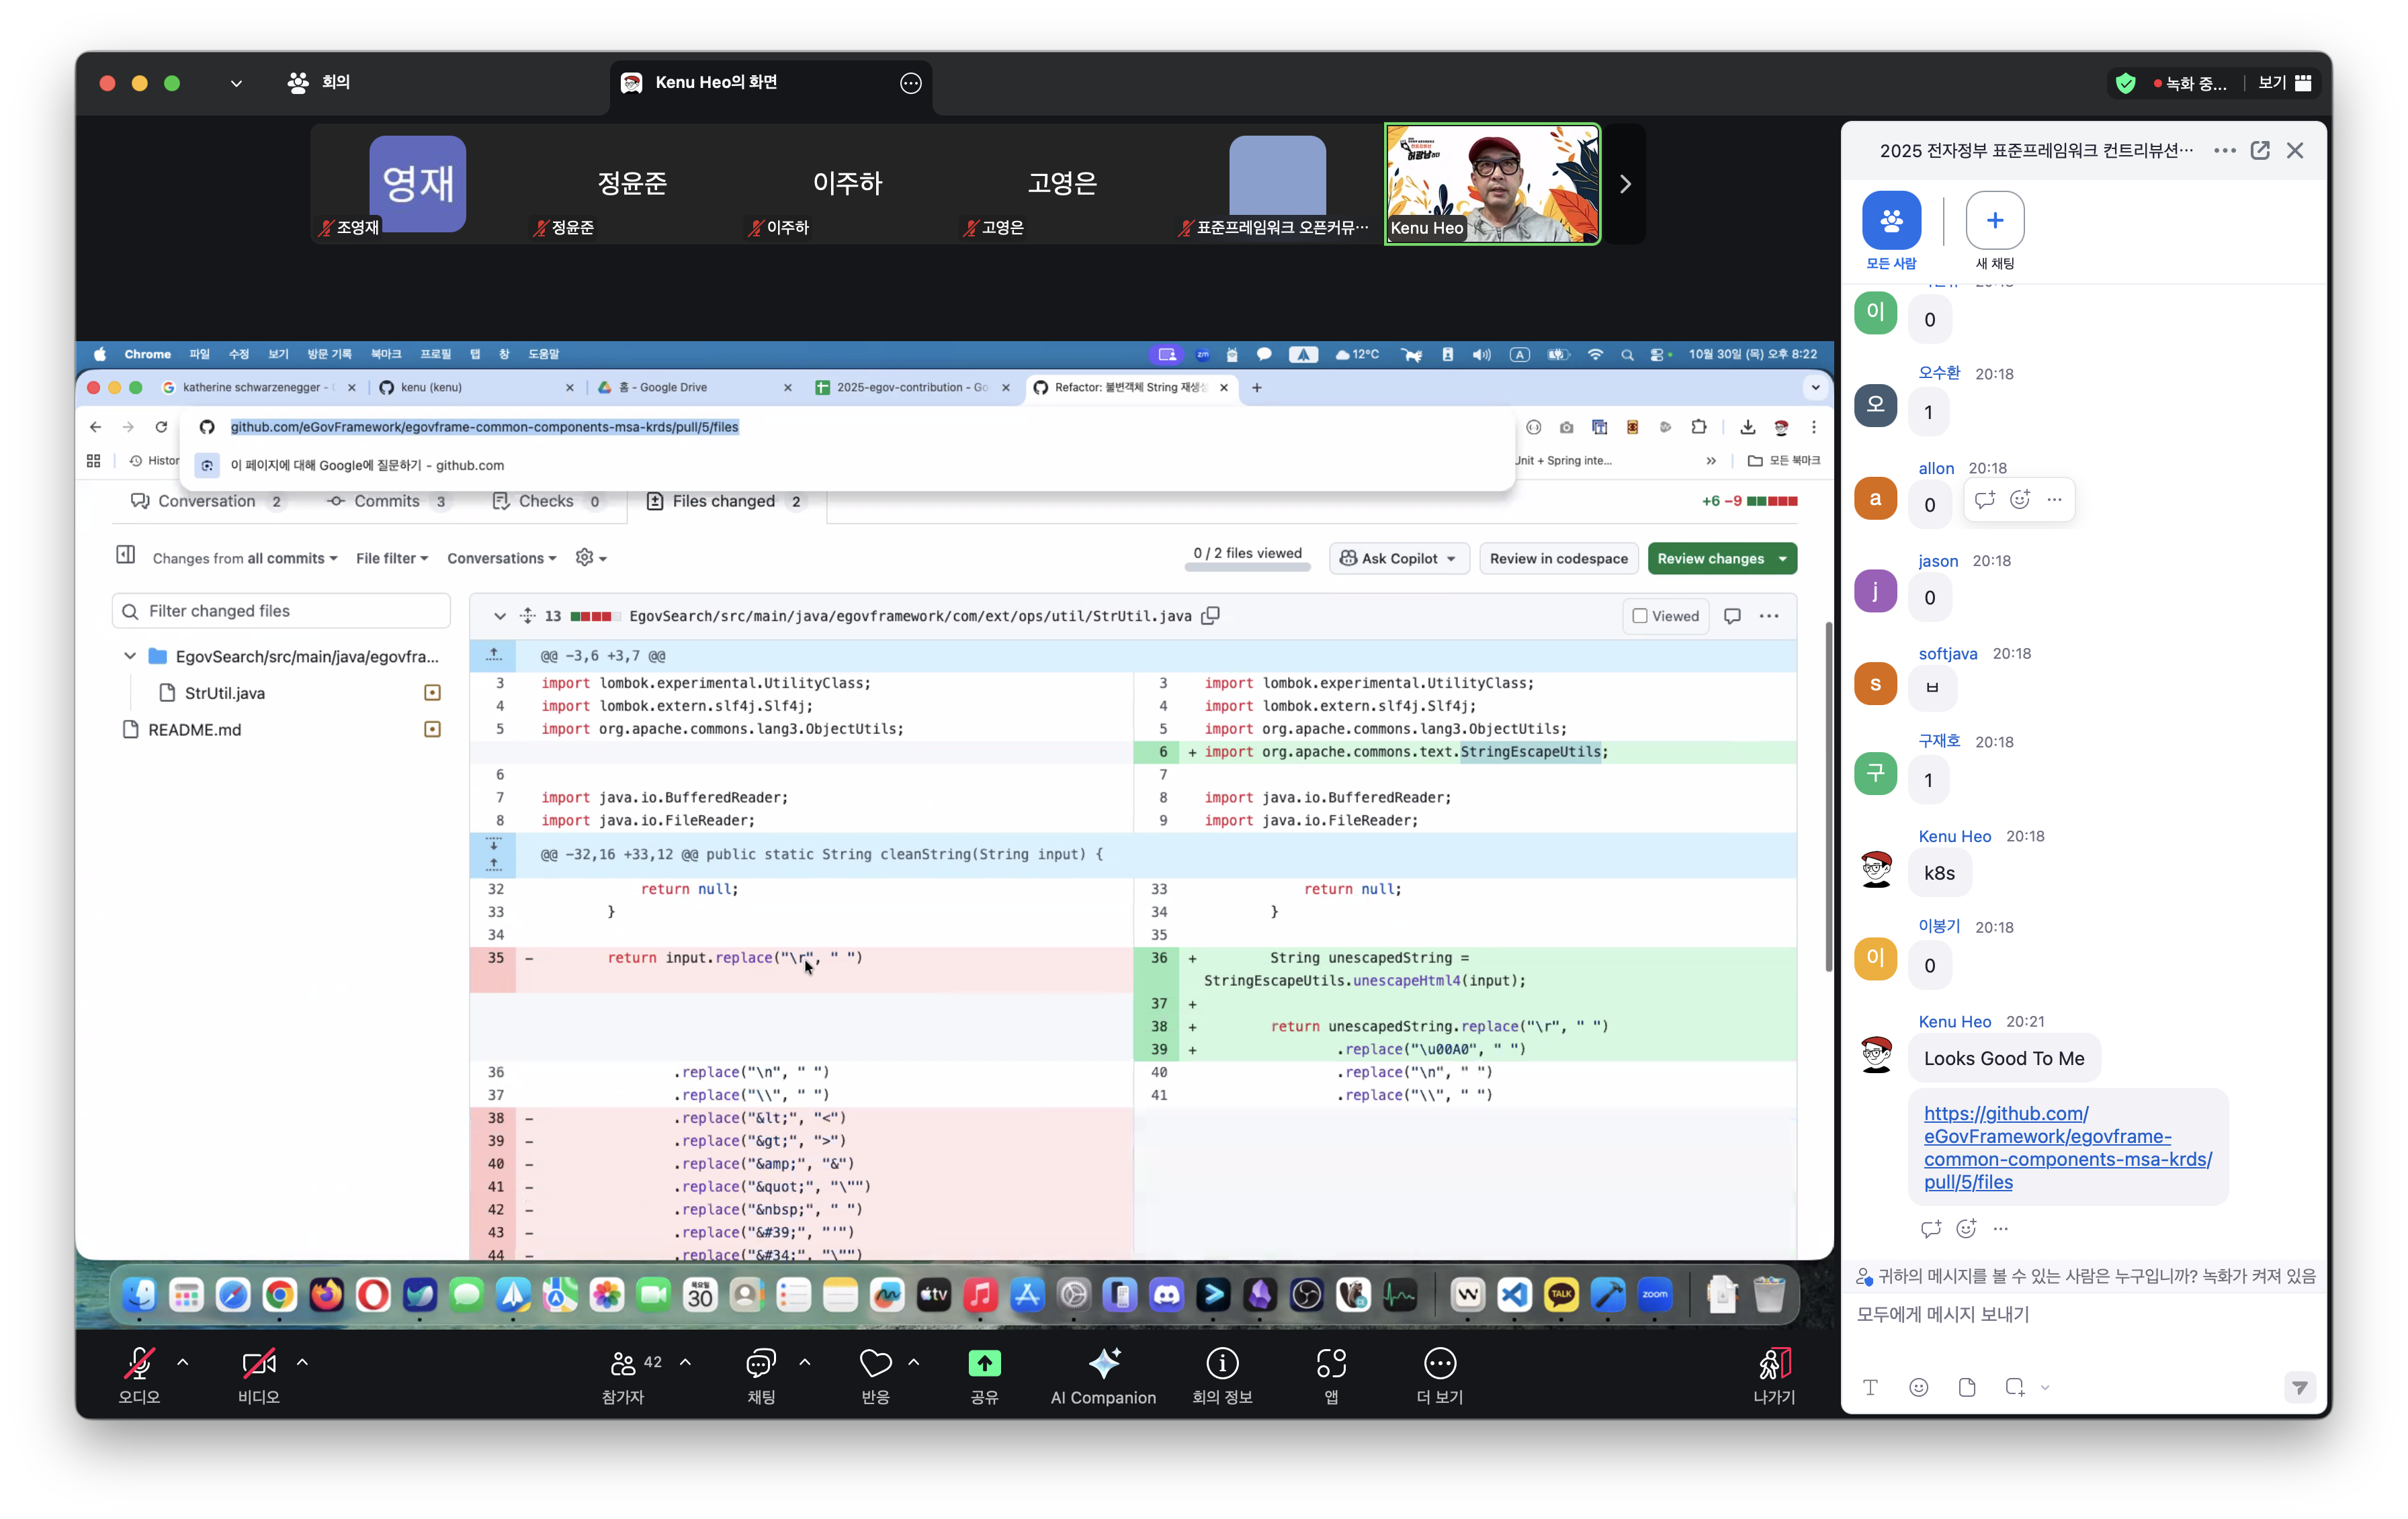Collapse the EgovSearch/src/main/java folder
This screenshot has height=1519, width=2408.
click(x=130, y=657)
